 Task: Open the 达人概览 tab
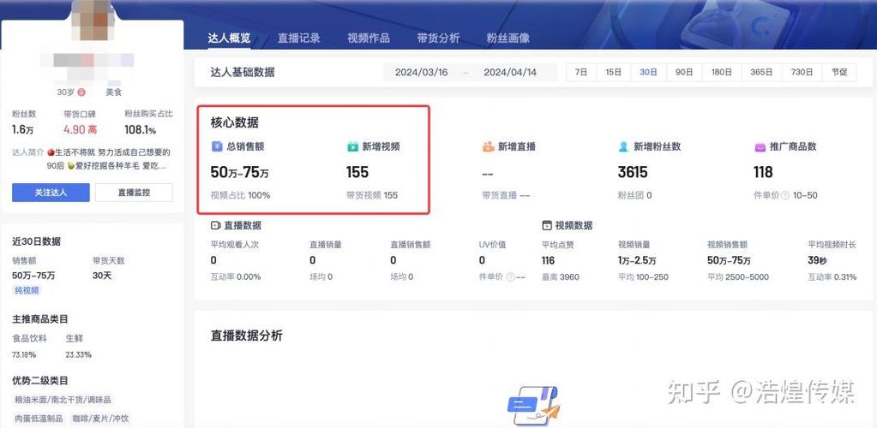229,39
